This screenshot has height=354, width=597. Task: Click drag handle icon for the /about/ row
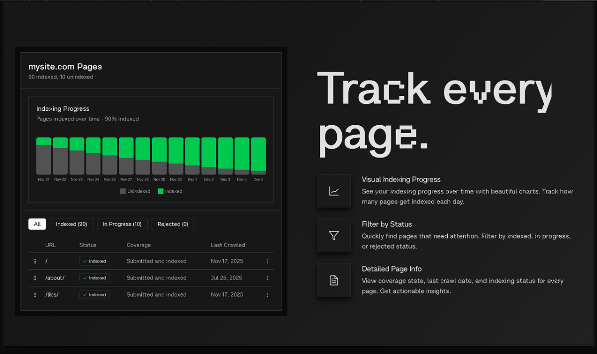35,278
